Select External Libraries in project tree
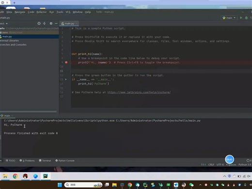 [9, 41]
